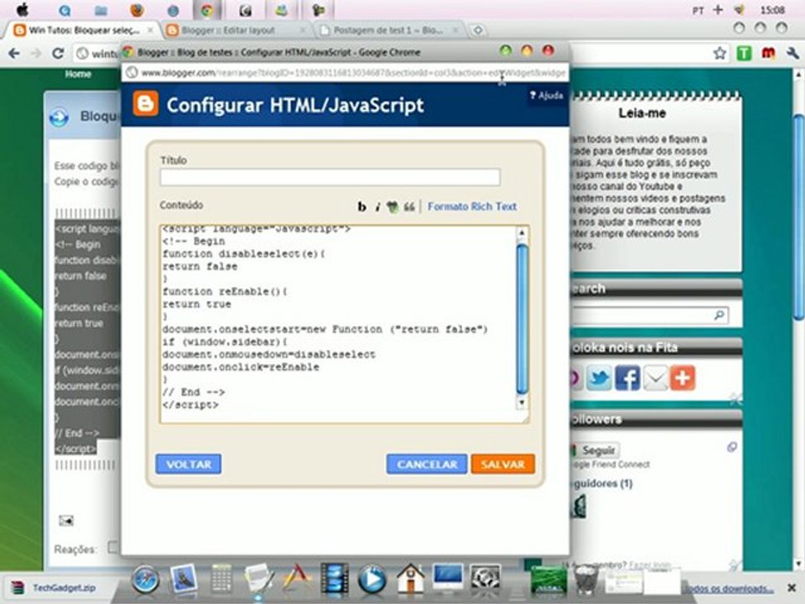Open the blue play media player dock icon
Image resolution: width=805 pixels, height=604 pixels.
tap(371, 581)
